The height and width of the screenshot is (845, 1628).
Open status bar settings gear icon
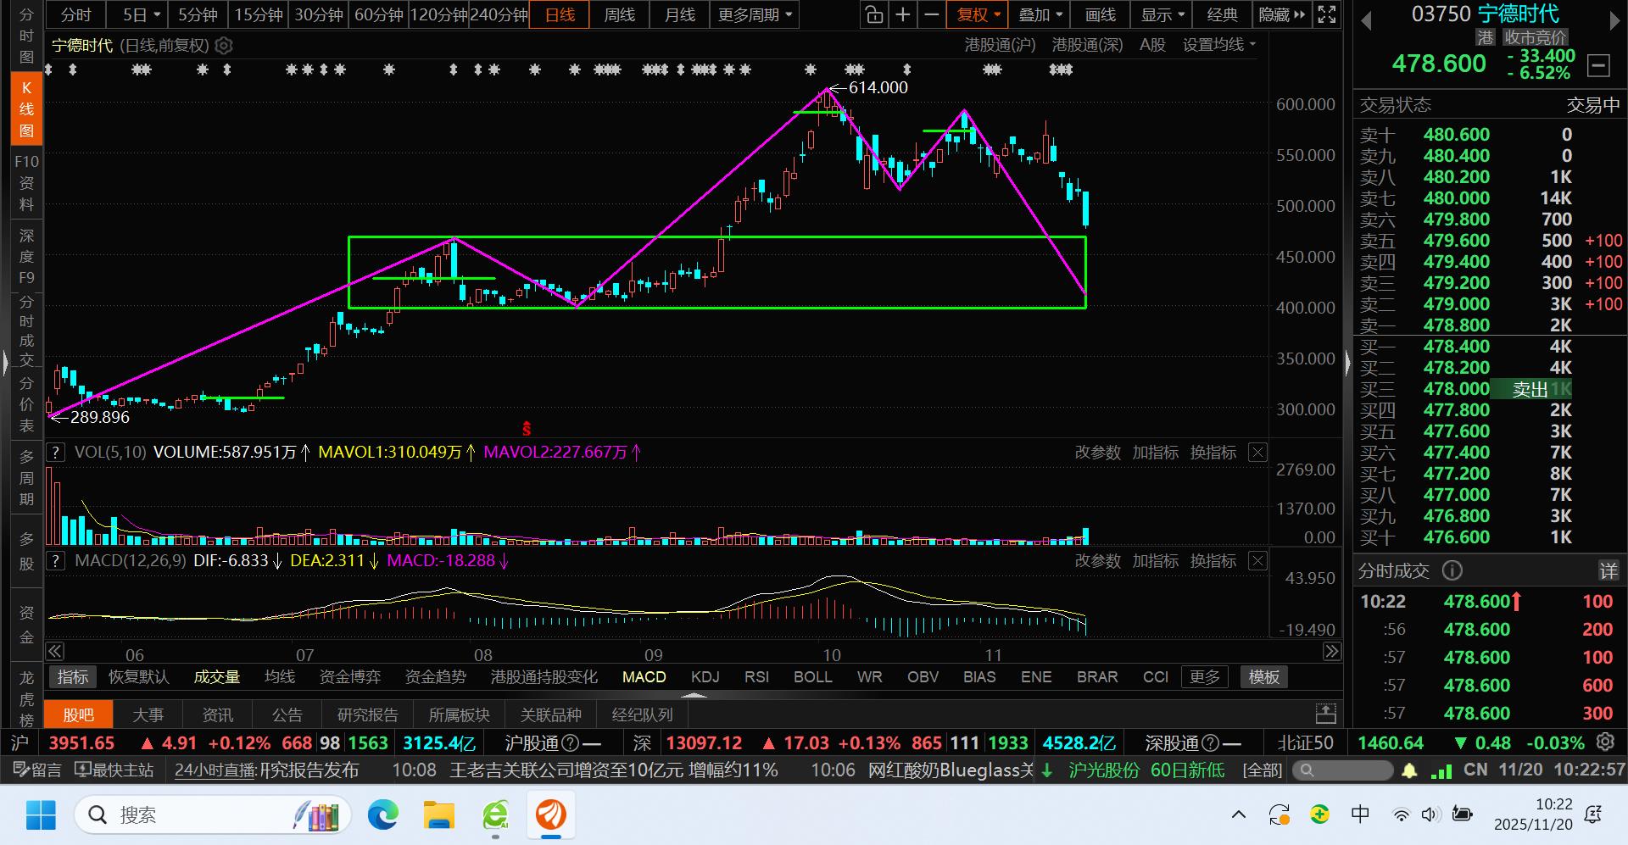pos(1605,742)
